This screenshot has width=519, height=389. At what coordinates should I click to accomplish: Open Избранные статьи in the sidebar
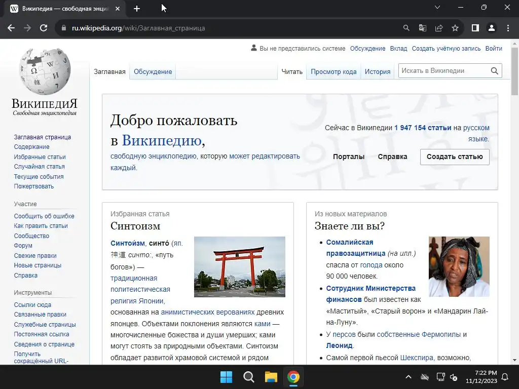point(40,157)
